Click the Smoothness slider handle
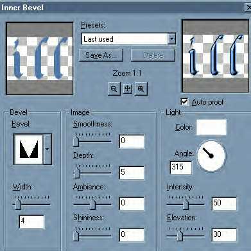Screen dimensions: 251x251 [76, 141]
